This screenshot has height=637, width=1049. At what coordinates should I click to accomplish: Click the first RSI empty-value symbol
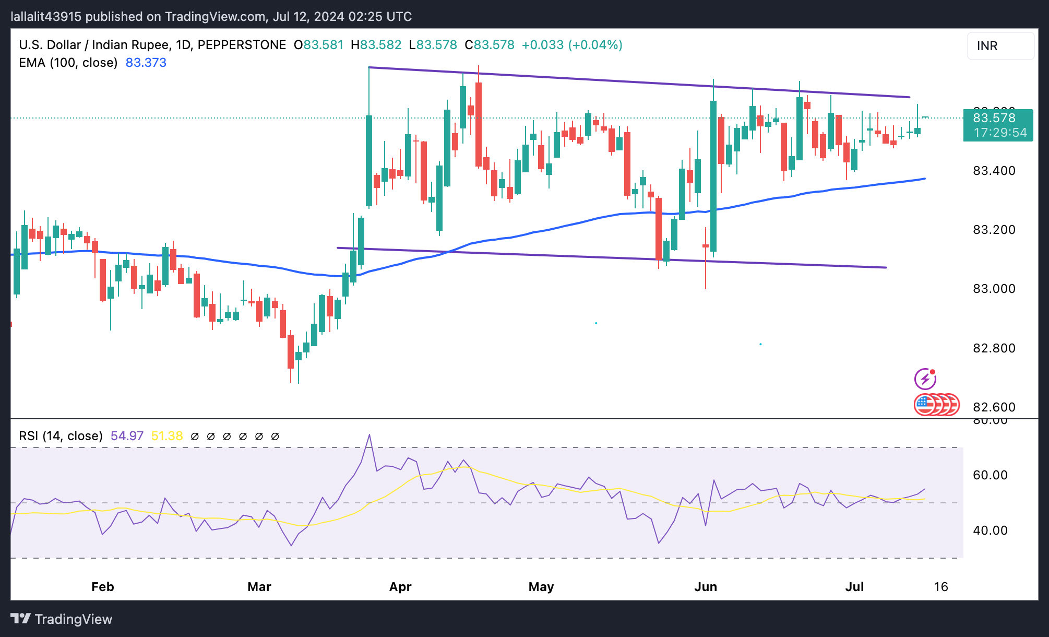(195, 436)
